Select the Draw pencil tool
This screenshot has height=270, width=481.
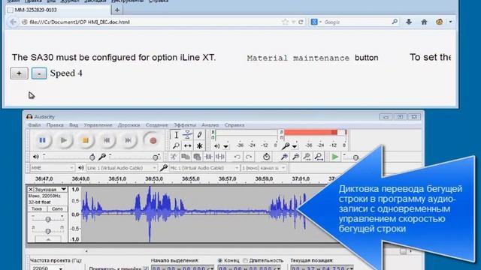199,135
